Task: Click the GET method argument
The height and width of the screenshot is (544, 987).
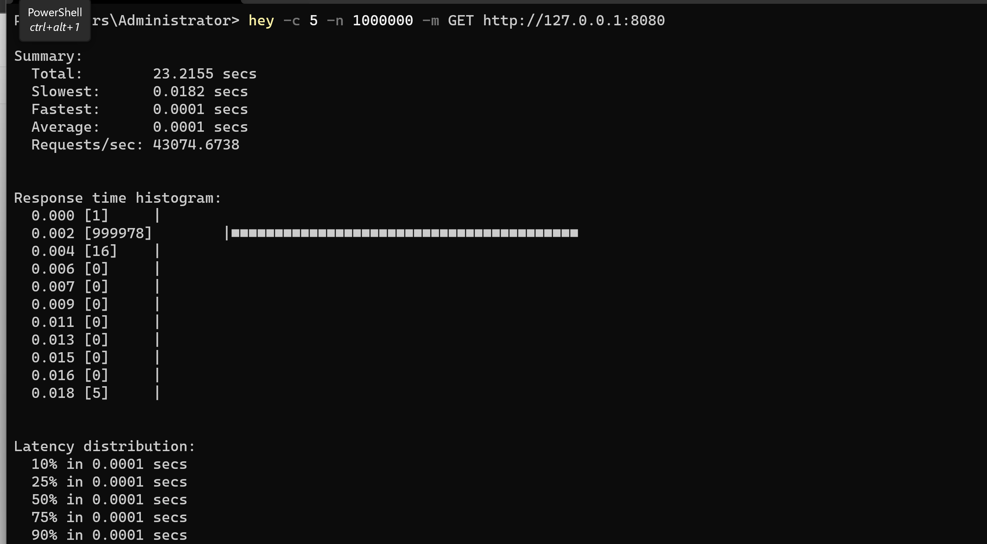Action: [461, 20]
